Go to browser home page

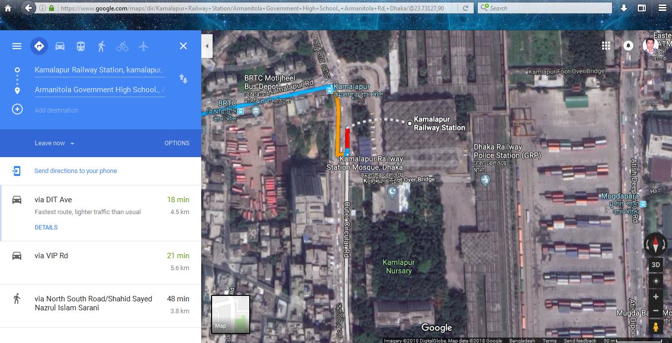8,8
